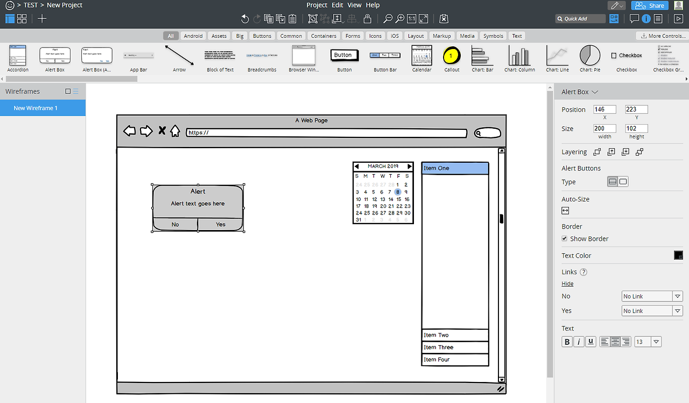689x403 pixels.
Task: Click the Toggle Markup clipboard icon
Action: [x=444, y=19]
